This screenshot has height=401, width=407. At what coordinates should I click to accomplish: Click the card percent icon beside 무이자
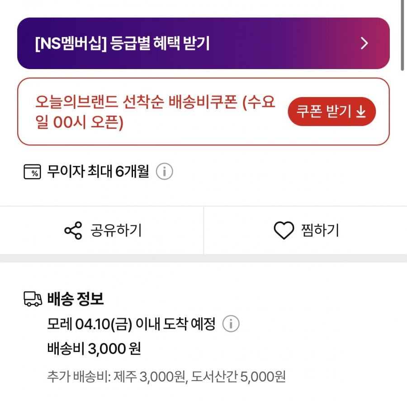32,172
